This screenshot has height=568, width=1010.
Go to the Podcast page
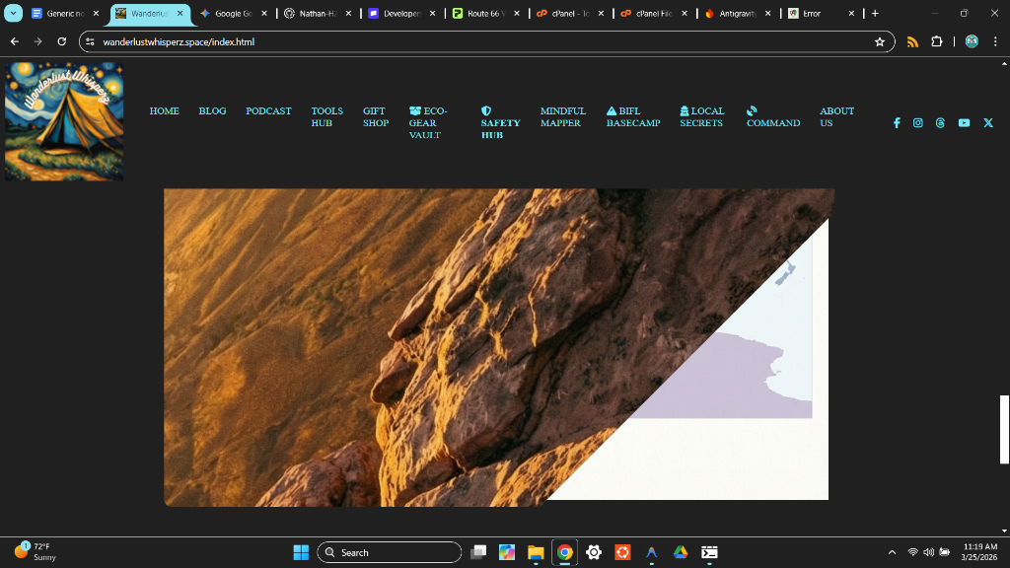(x=268, y=111)
